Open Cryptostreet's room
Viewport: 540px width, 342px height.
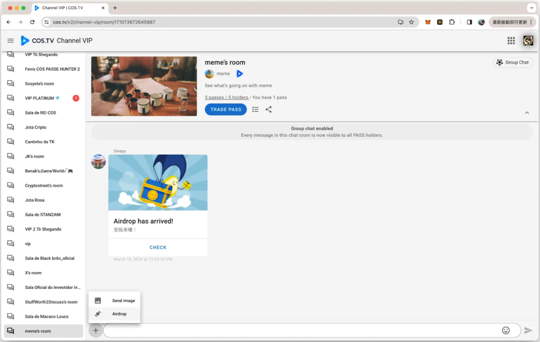click(x=44, y=186)
